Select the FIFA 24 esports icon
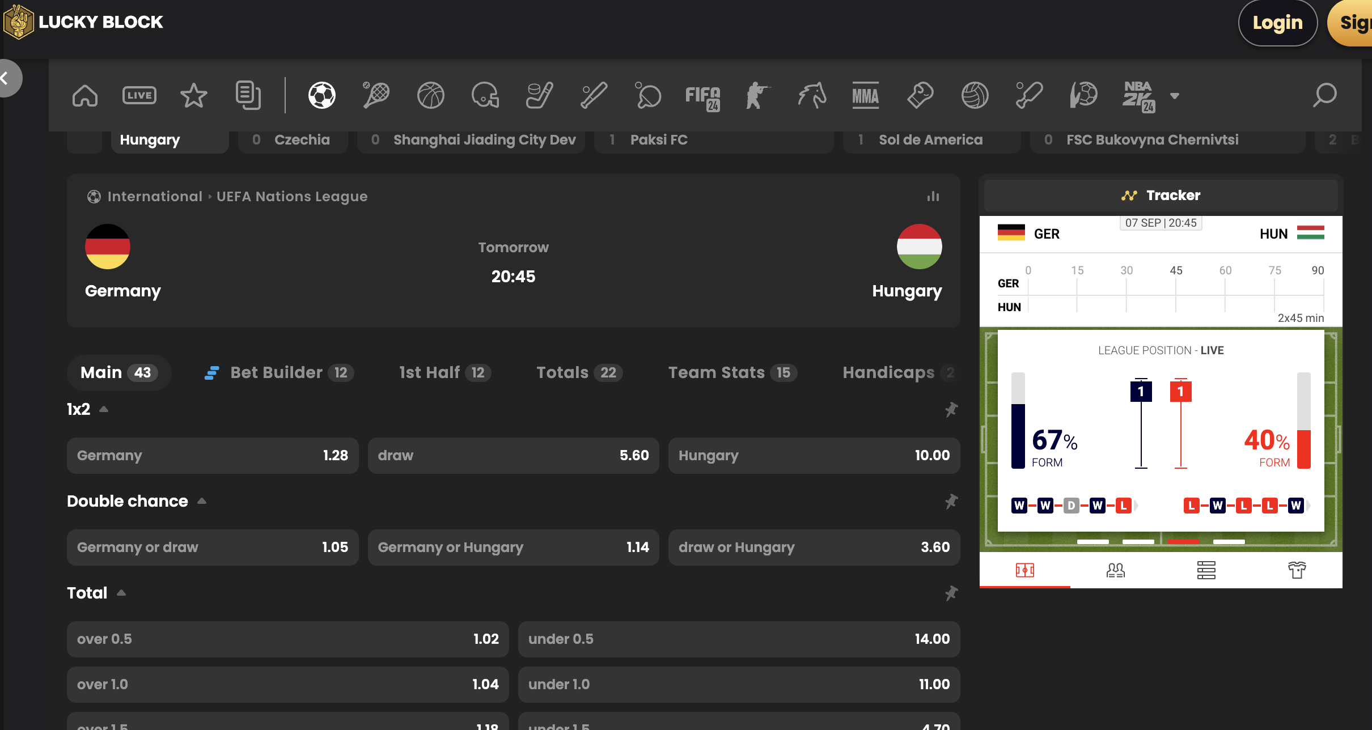1372x730 pixels. pos(703,97)
